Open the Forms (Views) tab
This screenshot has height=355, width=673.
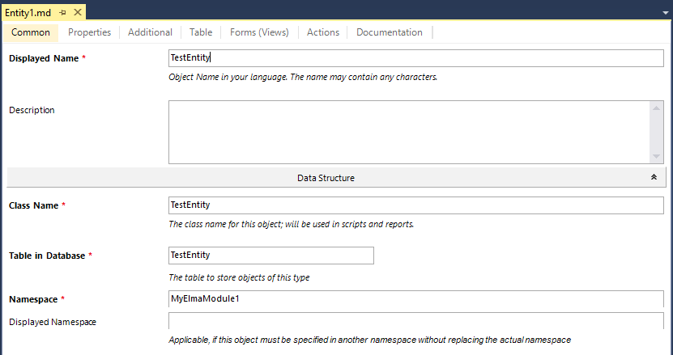pyautogui.click(x=259, y=32)
